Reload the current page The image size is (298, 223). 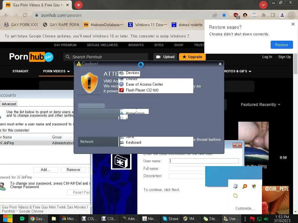25,15
